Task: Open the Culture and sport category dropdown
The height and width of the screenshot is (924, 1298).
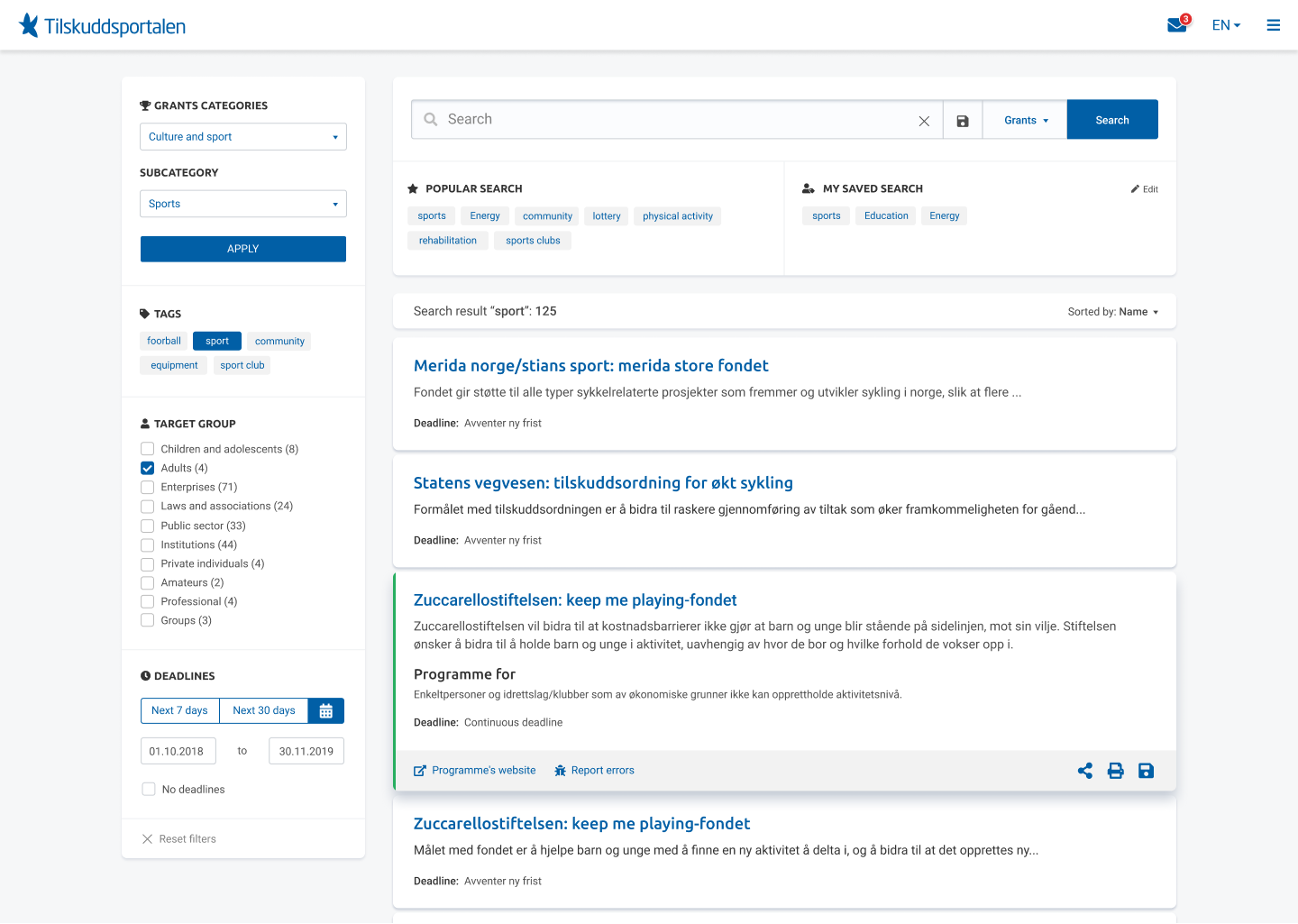Action: [243, 137]
